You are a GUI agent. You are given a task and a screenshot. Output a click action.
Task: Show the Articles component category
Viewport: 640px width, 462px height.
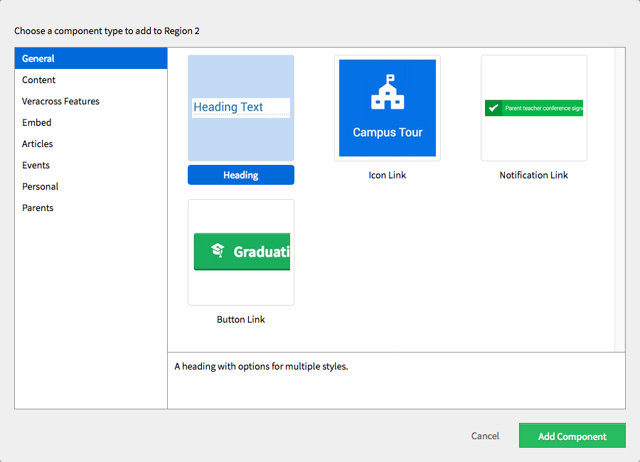(91, 144)
